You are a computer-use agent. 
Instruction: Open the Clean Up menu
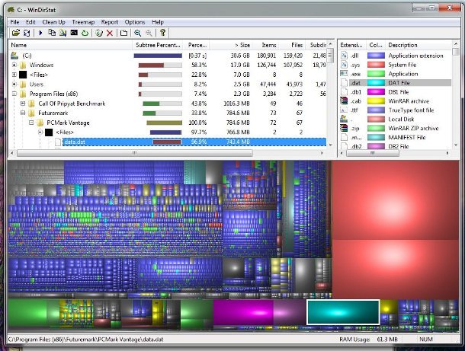(53, 22)
